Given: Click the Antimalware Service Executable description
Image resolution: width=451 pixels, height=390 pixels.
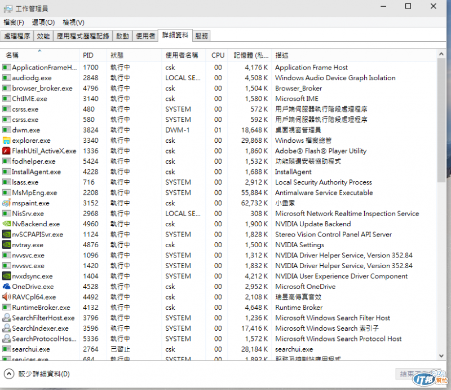Looking at the screenshot, I should [x=324, y=192].
